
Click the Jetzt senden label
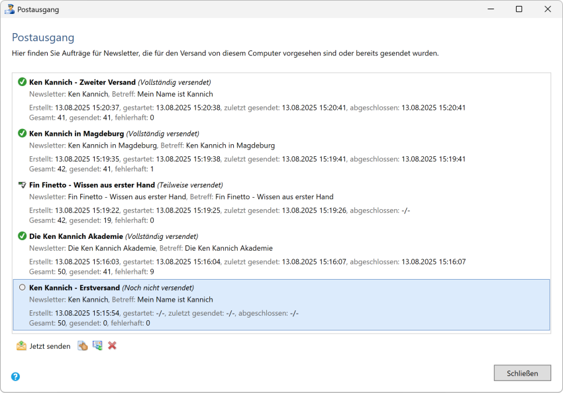[x=50, y=346]
